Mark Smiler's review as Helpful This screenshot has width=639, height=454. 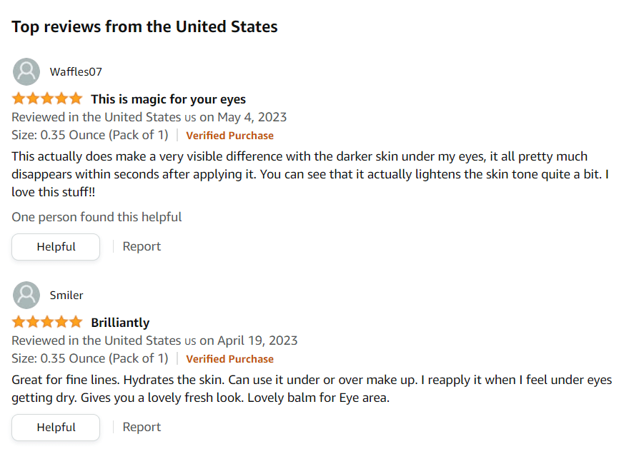56,428
